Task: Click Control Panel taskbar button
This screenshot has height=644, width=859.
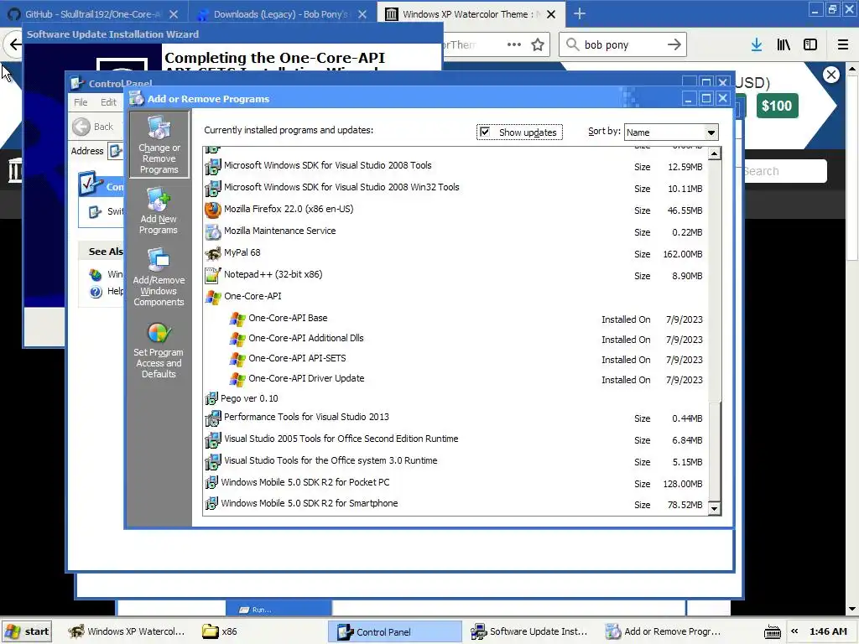Action: click(396, 631)
